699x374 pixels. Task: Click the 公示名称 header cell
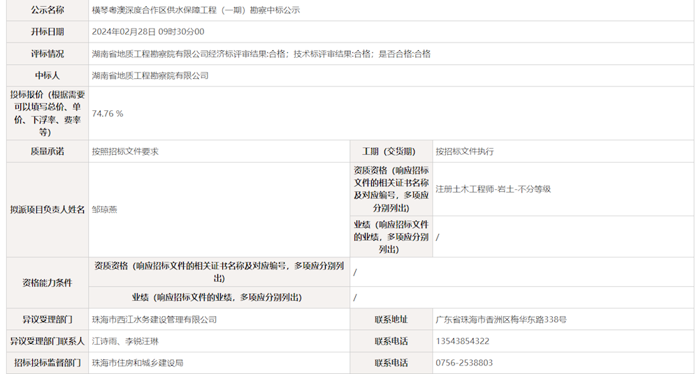coord(48,10)
